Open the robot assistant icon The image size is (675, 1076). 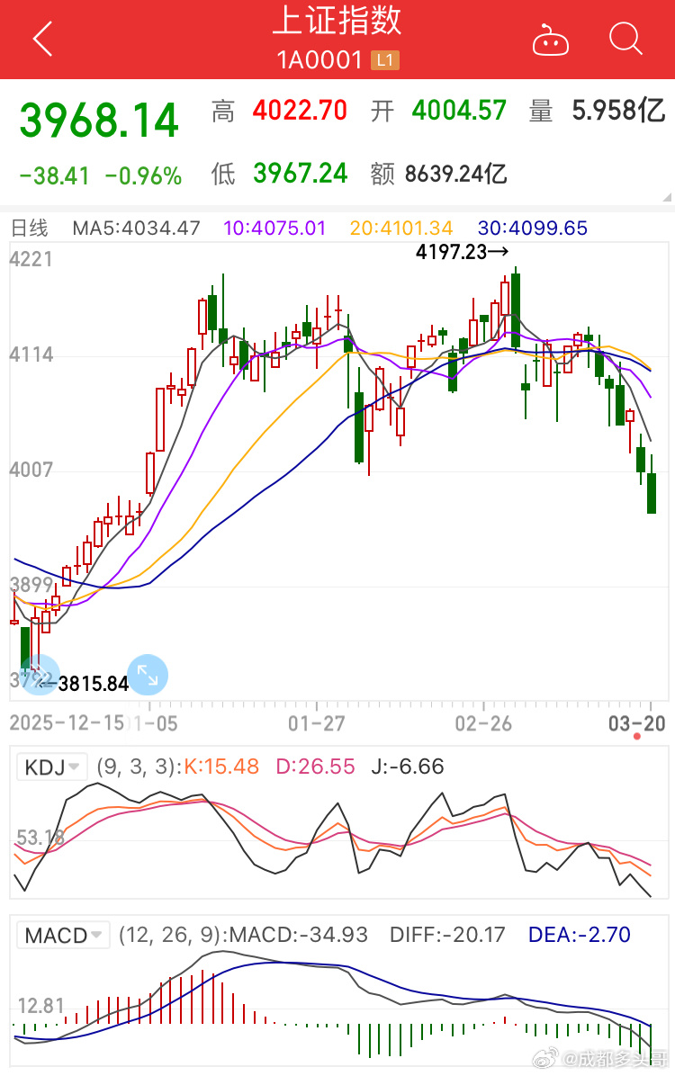click(x=551, y=39)
